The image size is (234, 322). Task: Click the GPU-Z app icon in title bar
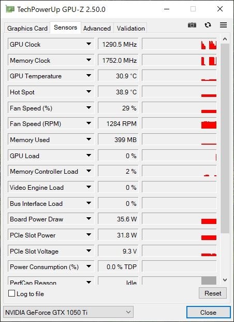click(x=10, y=9)
